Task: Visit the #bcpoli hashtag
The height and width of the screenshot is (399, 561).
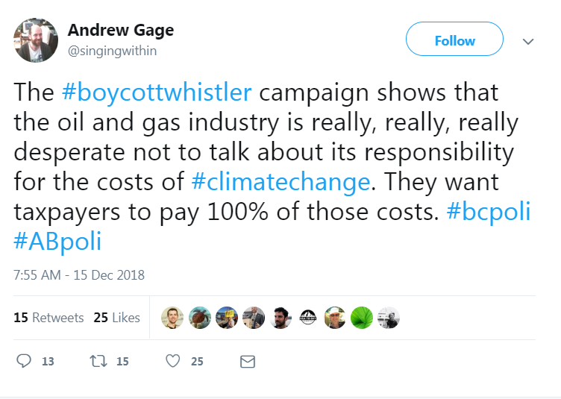Action: click(488, 211)
